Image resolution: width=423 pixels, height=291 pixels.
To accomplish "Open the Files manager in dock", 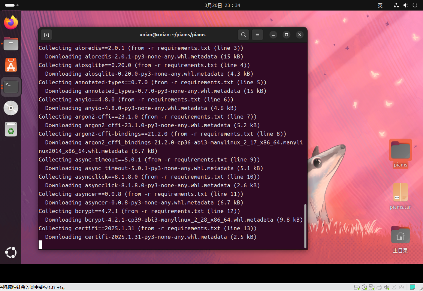I will (11, 44).
